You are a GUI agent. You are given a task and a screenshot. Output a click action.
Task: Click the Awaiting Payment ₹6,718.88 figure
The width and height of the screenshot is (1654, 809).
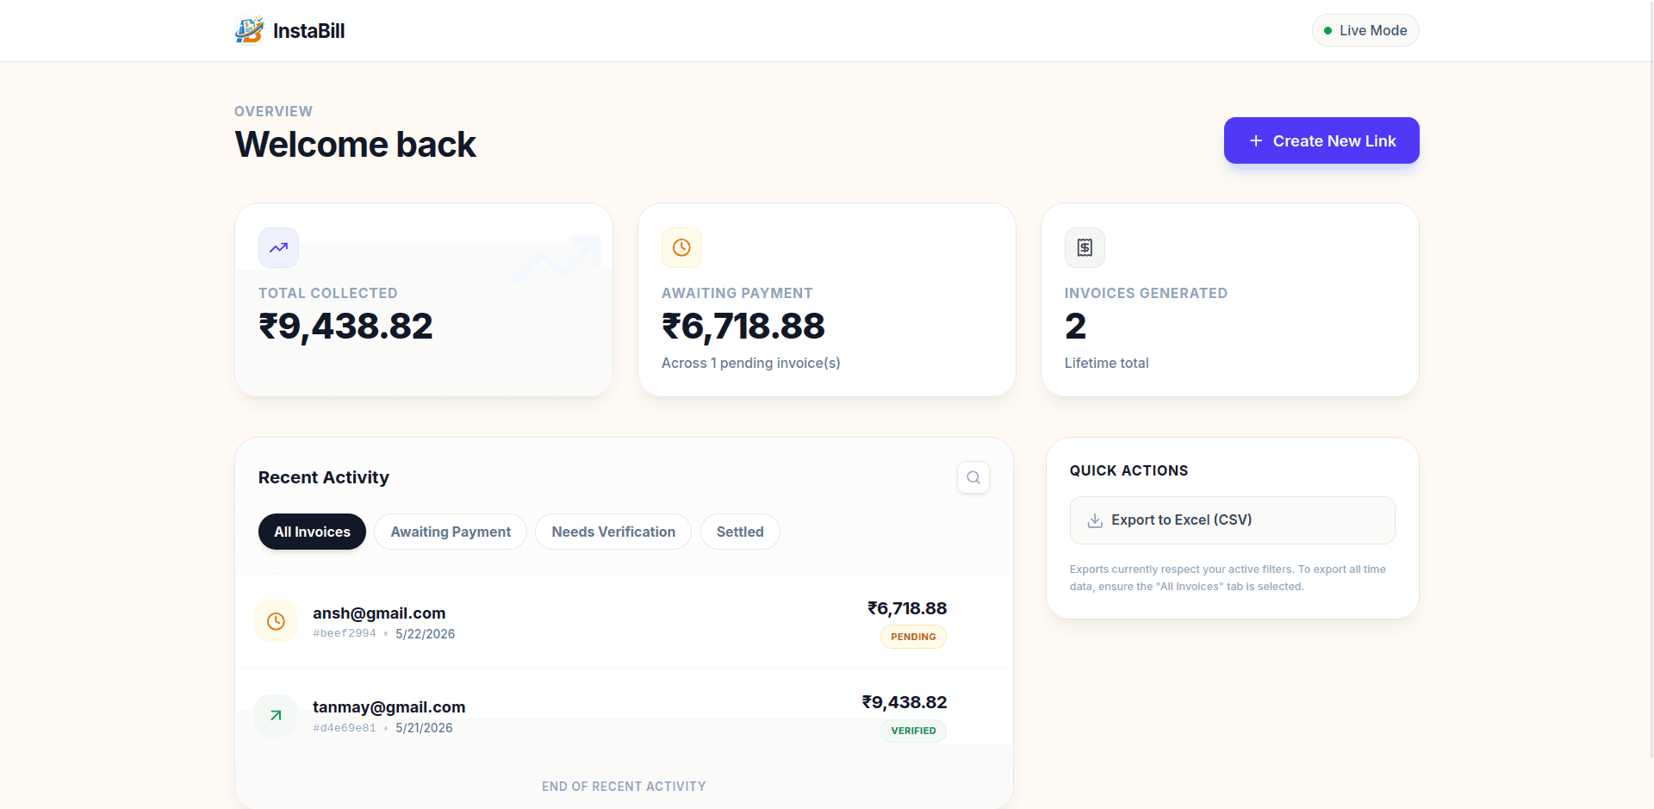pos(743,327)
